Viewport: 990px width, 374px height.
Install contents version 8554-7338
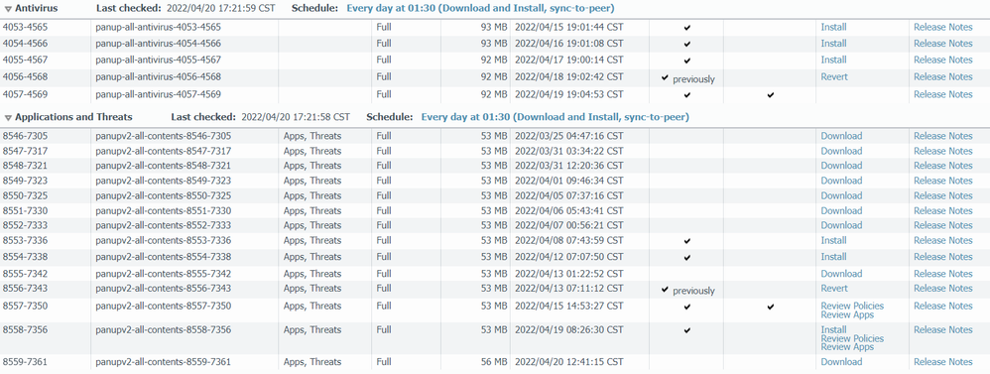click(833, 257)
